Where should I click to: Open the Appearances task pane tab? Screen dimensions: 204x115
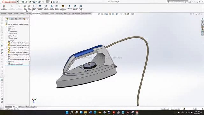point(203,29)
